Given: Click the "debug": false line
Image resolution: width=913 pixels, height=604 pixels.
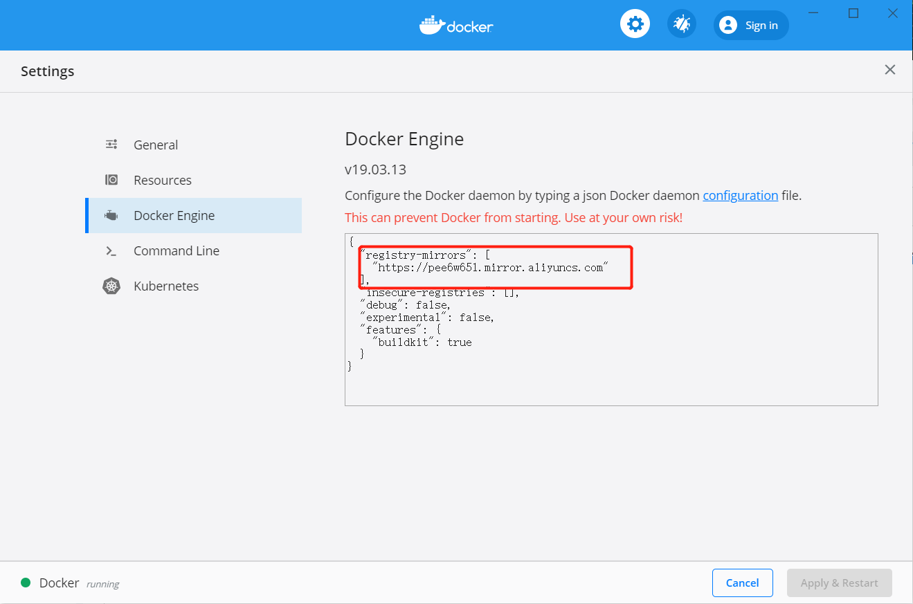Looking at the screenshot, I should tap(405, 304).
